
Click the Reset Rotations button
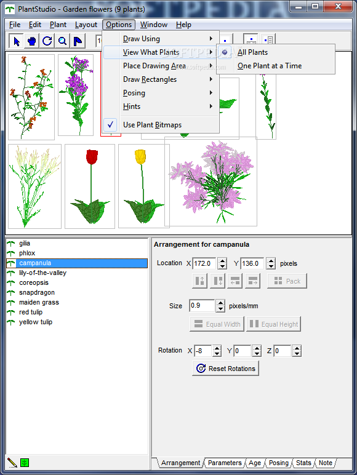[225, 369]
